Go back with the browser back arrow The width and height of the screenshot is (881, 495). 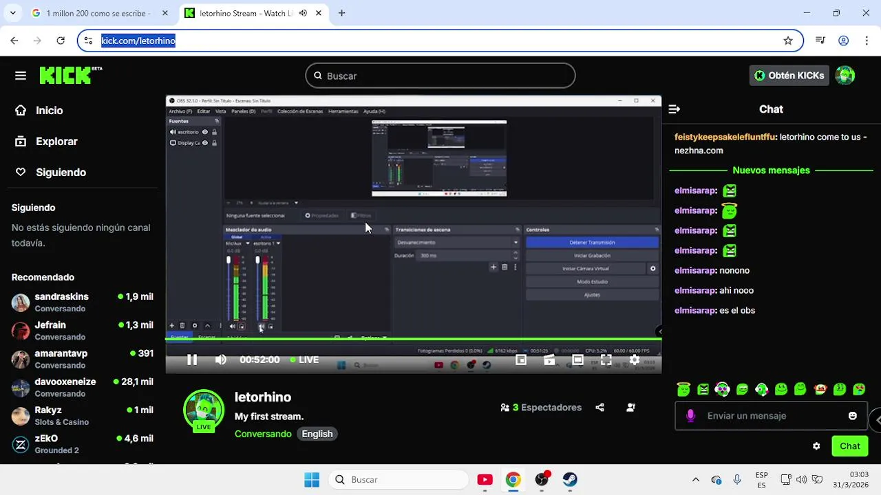[x=14, y=41]
